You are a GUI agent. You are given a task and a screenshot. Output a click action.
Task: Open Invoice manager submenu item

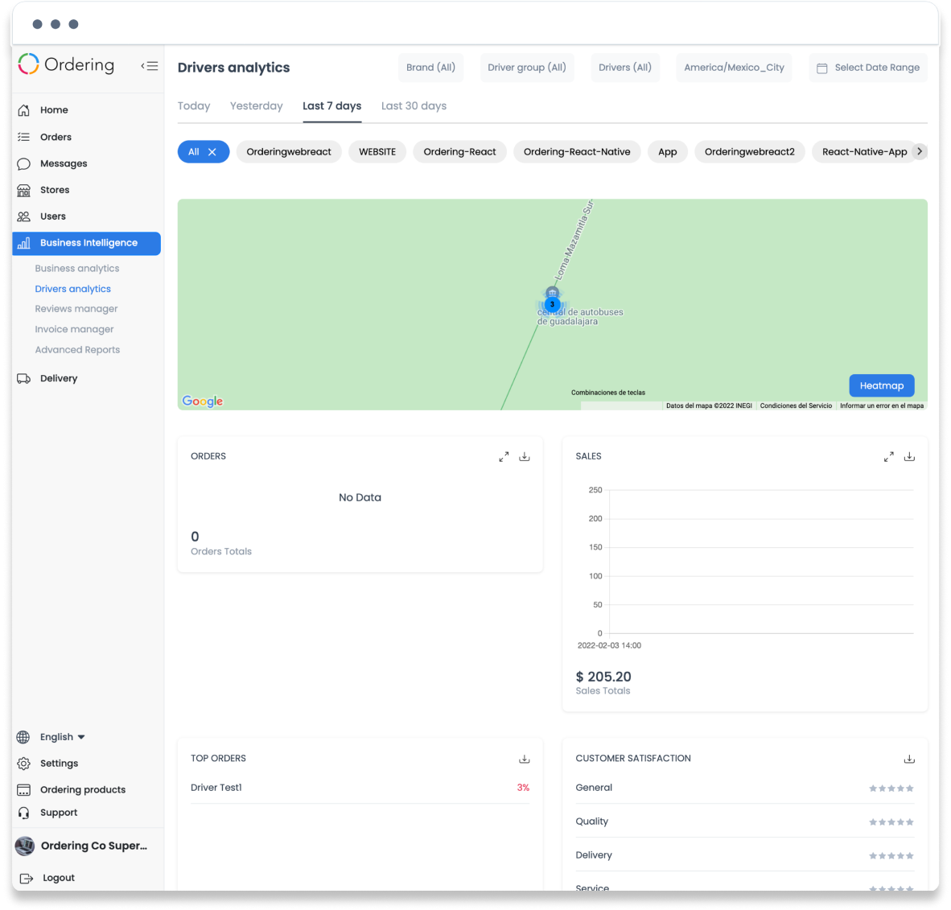coord(74,329)
